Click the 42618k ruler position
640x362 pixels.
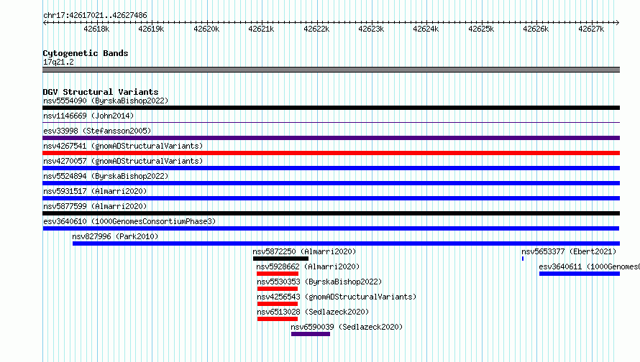click(x=96, y=29)
